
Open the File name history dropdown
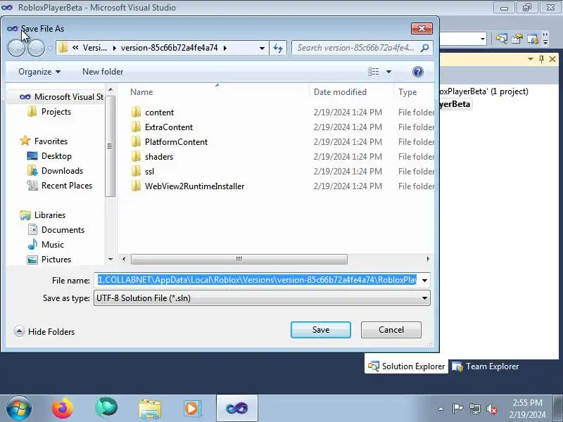[x=424, y=280]
